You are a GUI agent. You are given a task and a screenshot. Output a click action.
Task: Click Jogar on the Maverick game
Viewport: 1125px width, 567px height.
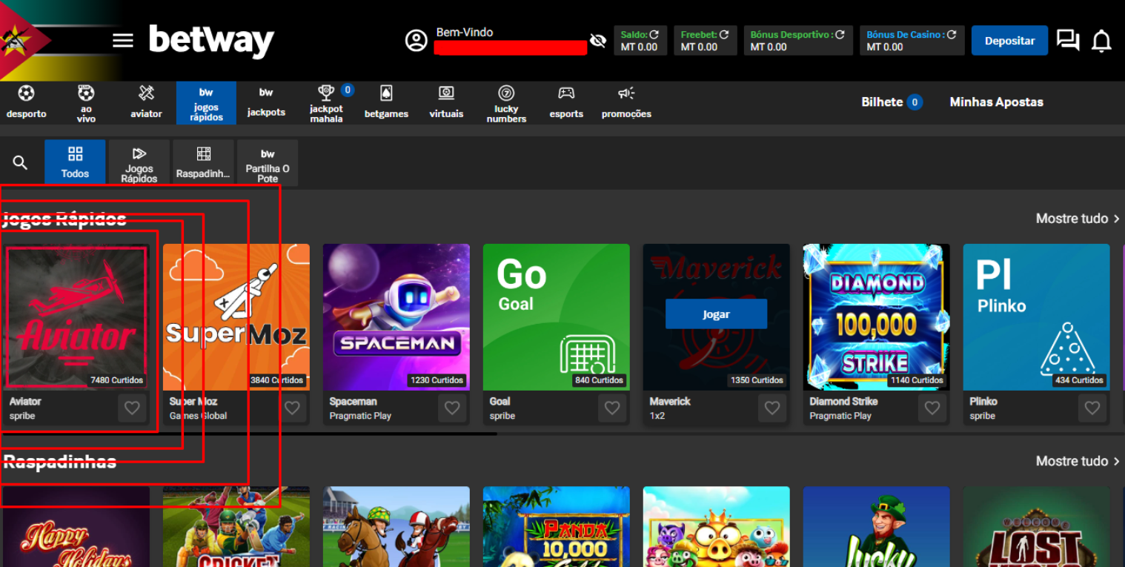[716, 314]
